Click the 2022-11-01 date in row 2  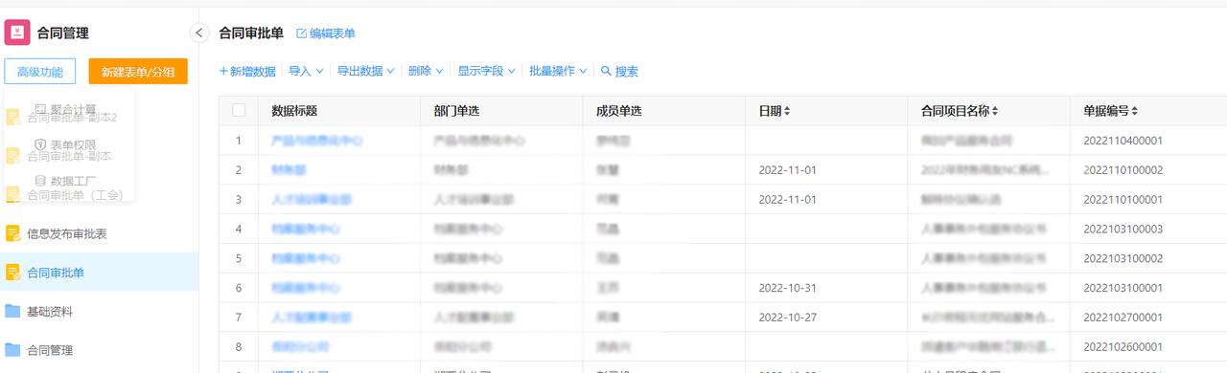coord(787,170)
